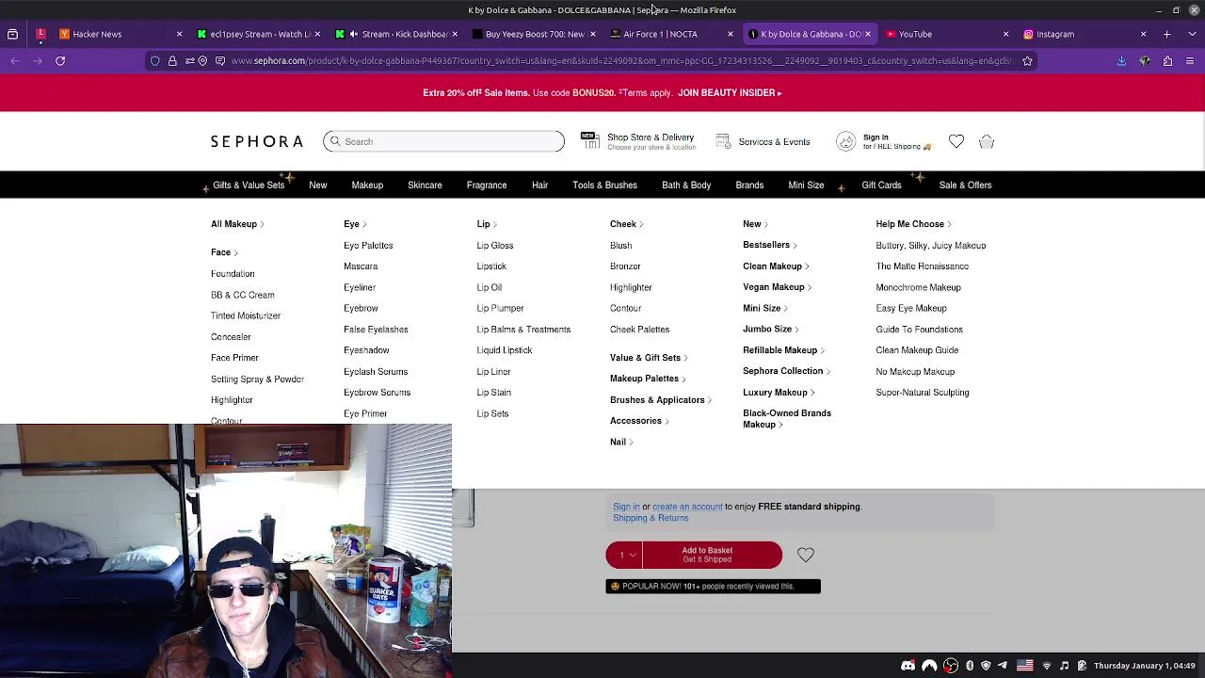Image resolution: width=1205 pixels, height=678 pixels.
Task: Click JOIN BEAUTY INSIDER link
Action: point(730,93)
